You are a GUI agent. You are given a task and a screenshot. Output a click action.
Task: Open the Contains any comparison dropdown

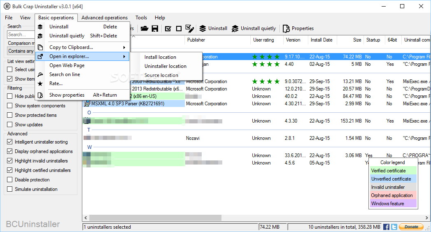click(x=21, y=51)
